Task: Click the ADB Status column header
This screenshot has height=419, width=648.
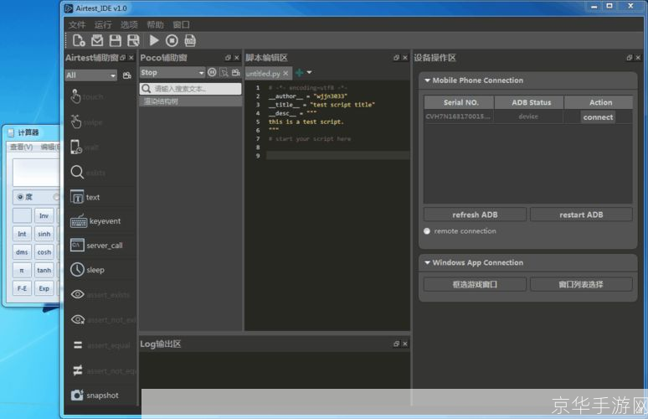Action: pos(529,102)
